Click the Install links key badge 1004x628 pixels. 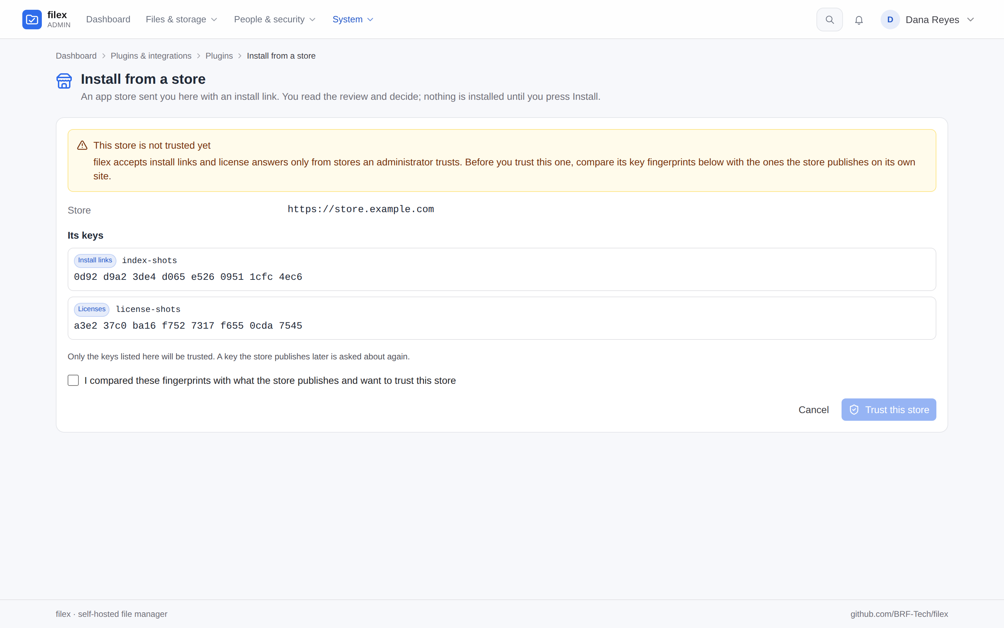(x=95, y=260)
